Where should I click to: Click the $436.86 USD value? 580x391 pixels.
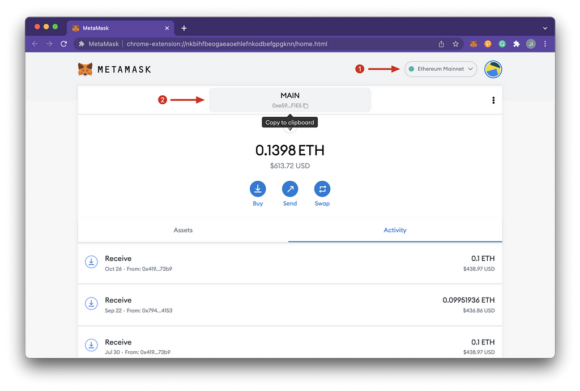(x=479, y=311)
